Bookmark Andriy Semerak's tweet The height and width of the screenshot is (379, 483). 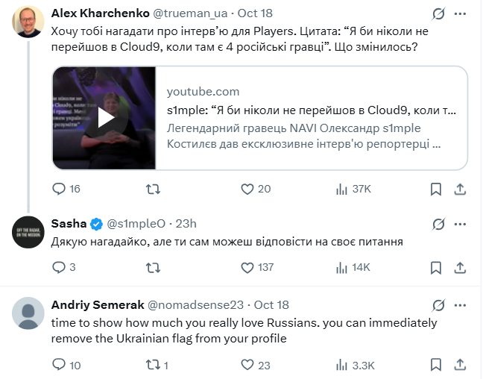click(x=436, y=365)
